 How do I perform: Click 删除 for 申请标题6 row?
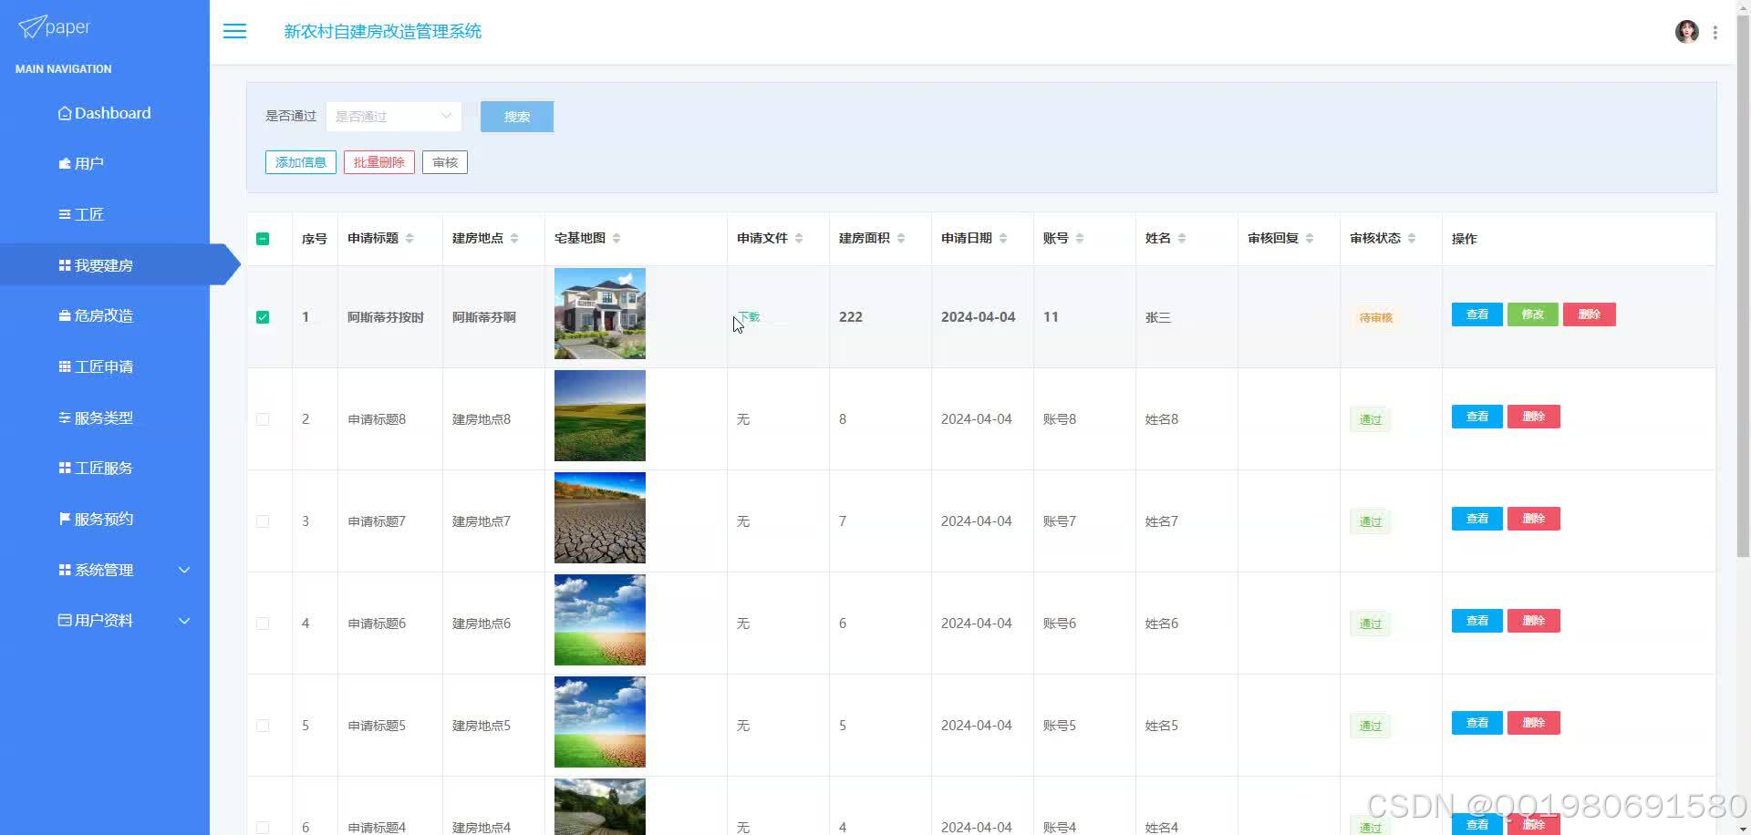coord(1534,621)
